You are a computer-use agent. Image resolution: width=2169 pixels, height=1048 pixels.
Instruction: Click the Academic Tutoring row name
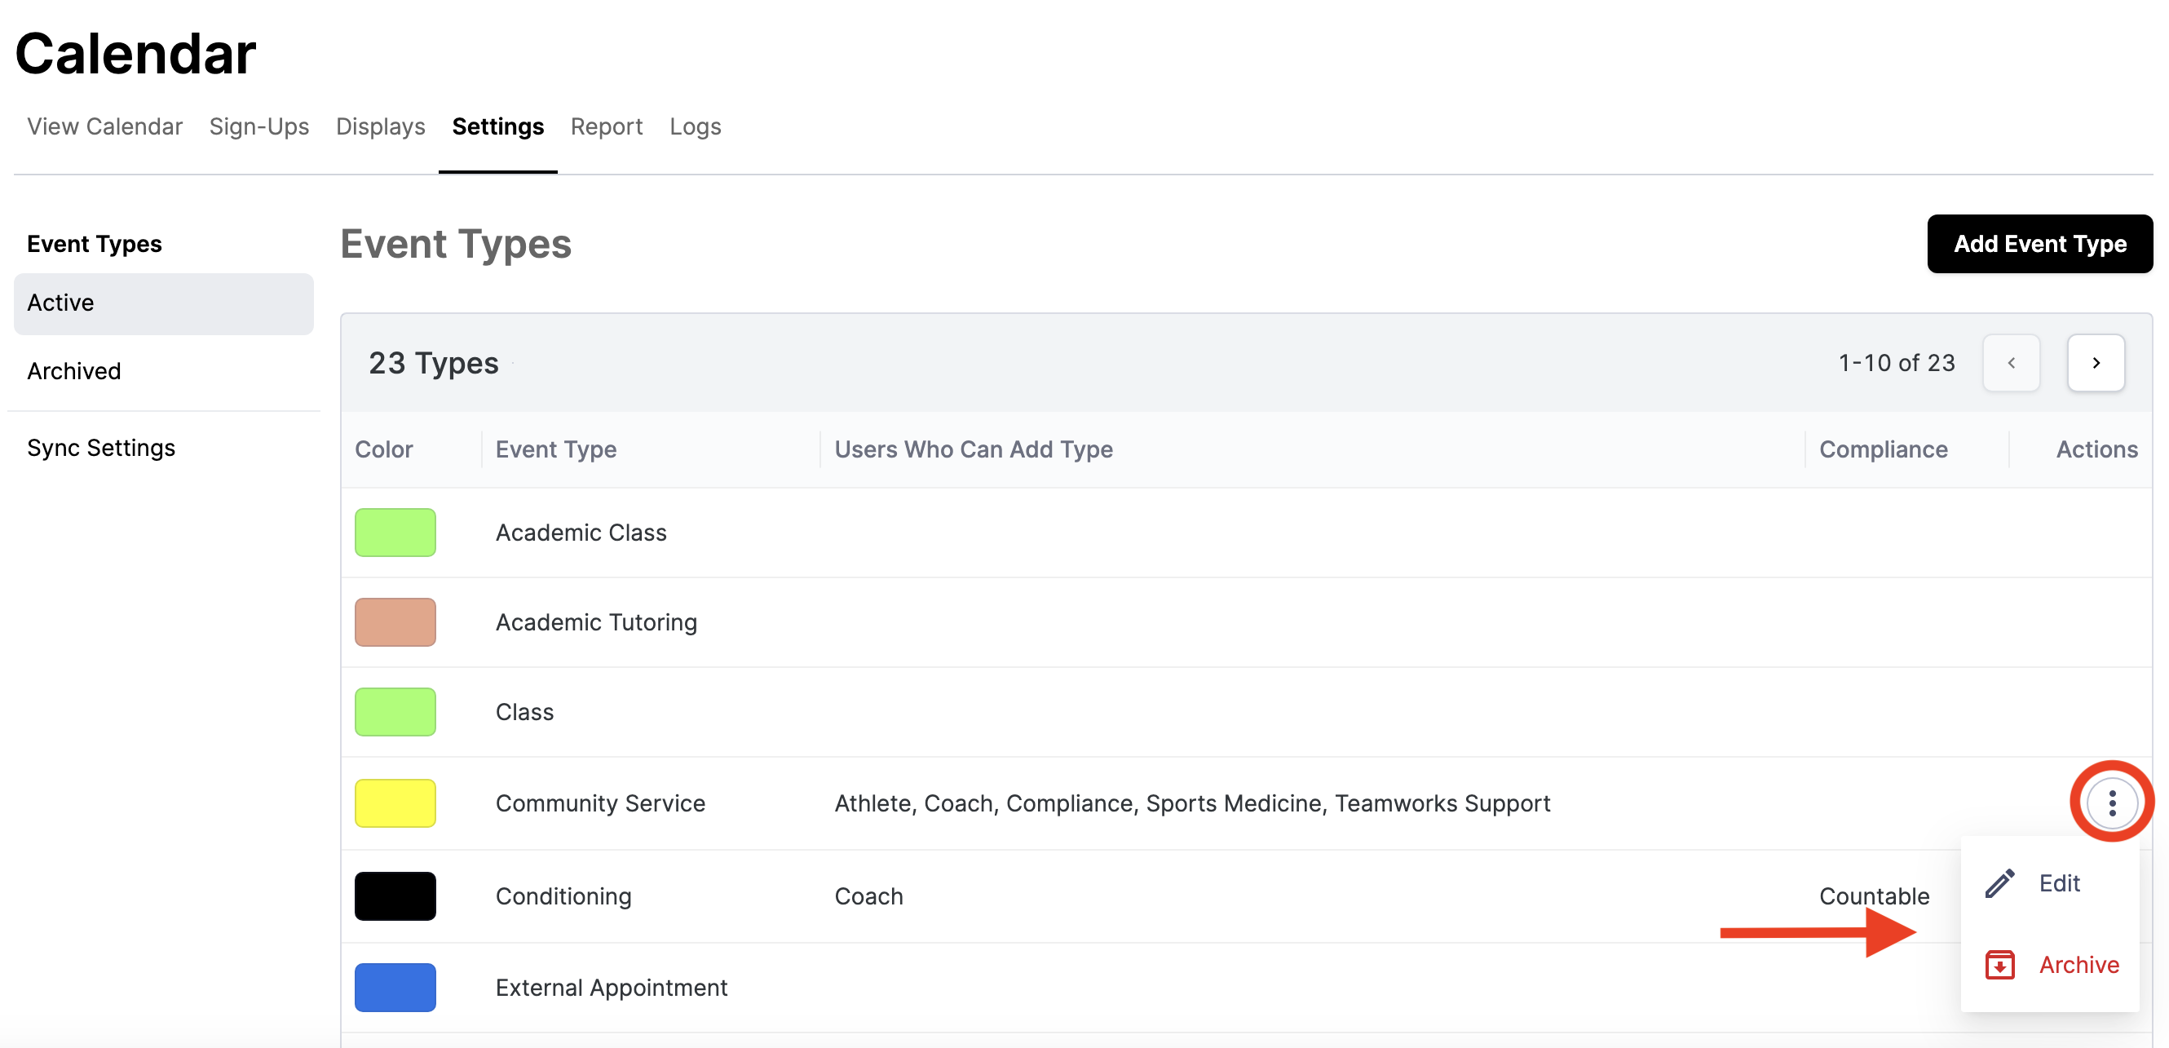click(595, 621)
